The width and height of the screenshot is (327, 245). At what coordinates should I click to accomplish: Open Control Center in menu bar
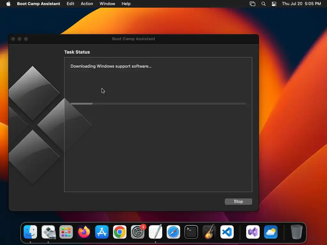pyautogui.click(x=274, y=4)
